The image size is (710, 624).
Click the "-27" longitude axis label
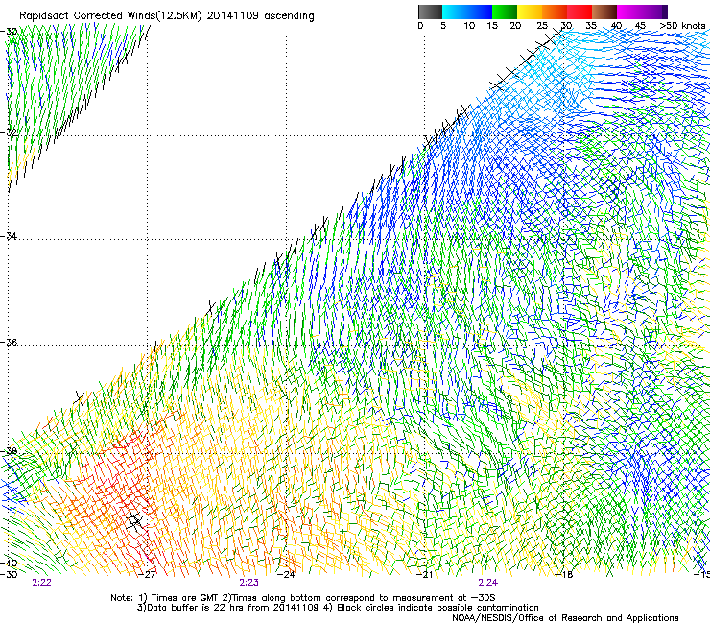pyautogui.click(x=148, y=575)
